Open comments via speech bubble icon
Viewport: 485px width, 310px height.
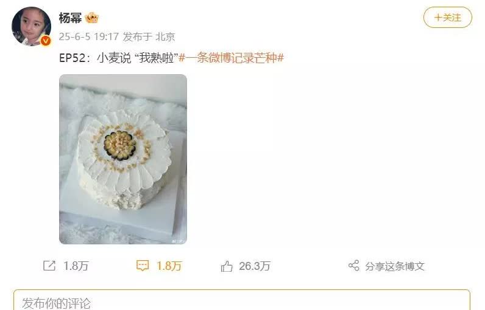(x=143, y=266)
